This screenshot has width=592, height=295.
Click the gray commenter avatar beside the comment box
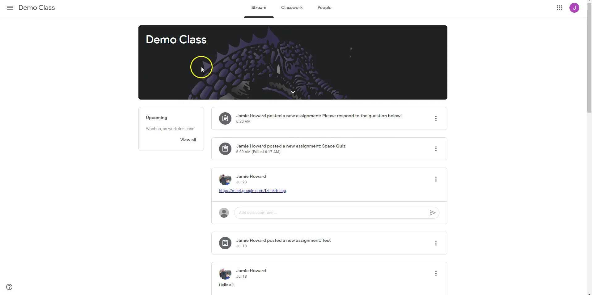click(x=224, y=213)
